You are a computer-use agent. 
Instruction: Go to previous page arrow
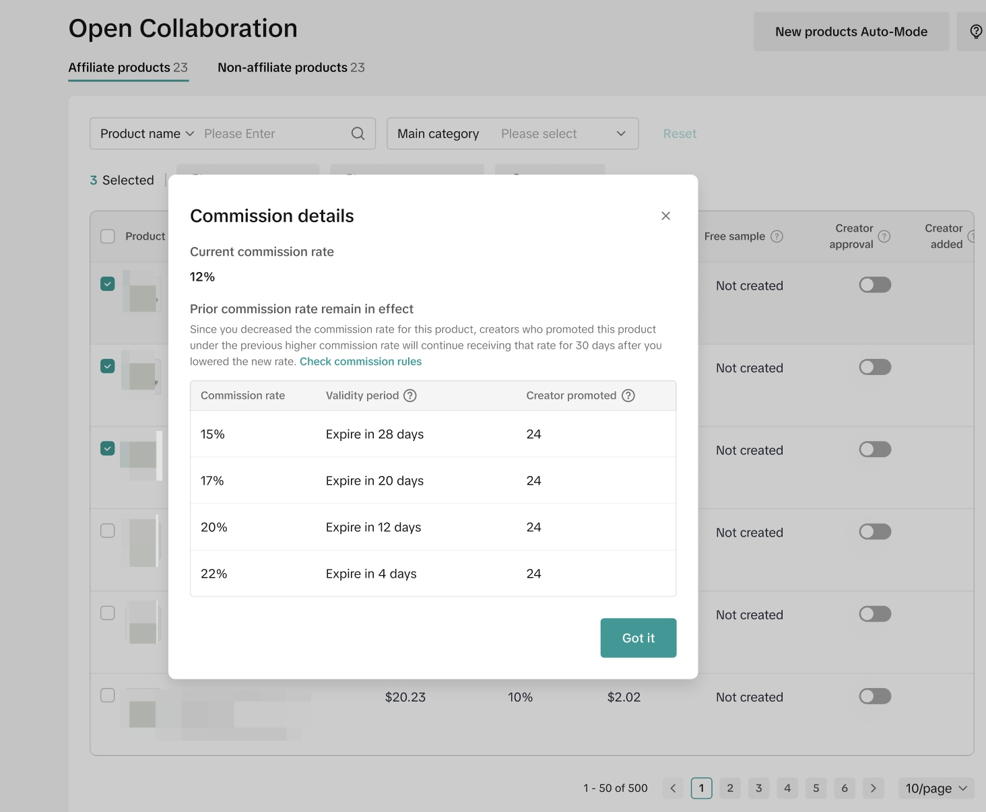[x=673, y=788]
